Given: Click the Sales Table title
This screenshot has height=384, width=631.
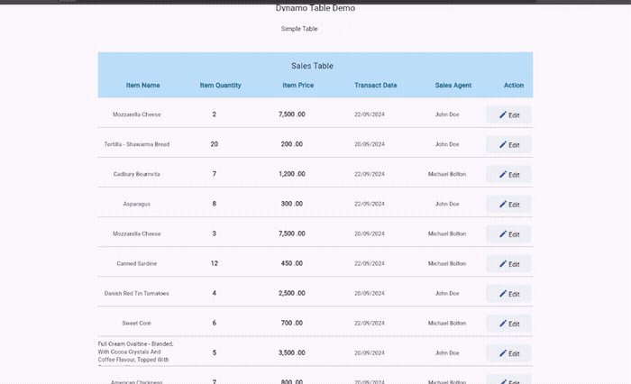Looking at the screenshot, I should (x=312, y=66).
